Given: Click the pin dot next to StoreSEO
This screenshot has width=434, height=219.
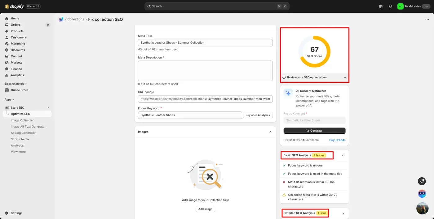Looking at the screenshot, I should coord(48,108).
